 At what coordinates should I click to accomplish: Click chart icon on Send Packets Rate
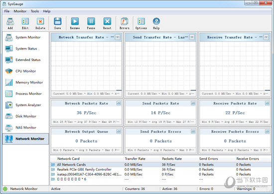click(x=193, y=103)
